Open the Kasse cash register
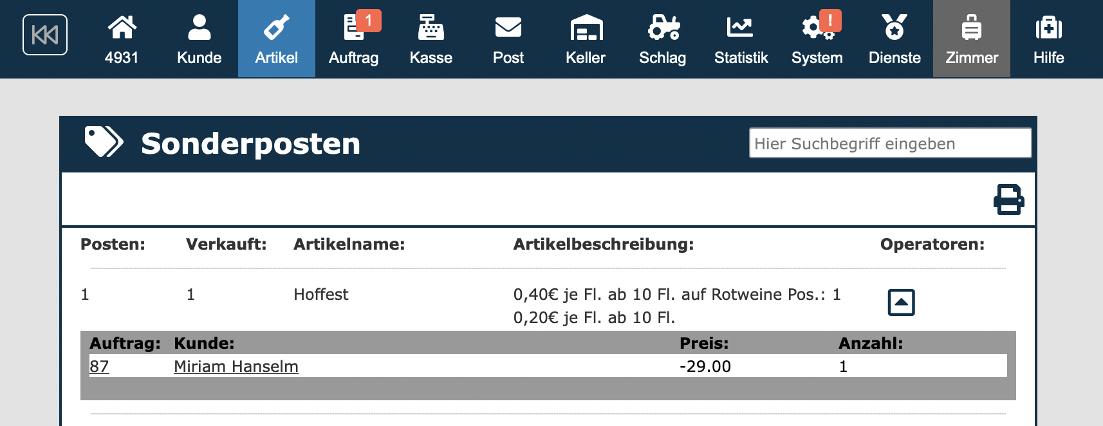Screen dimensions: 1103x426 pyautogui.click(x=431, y=39)
